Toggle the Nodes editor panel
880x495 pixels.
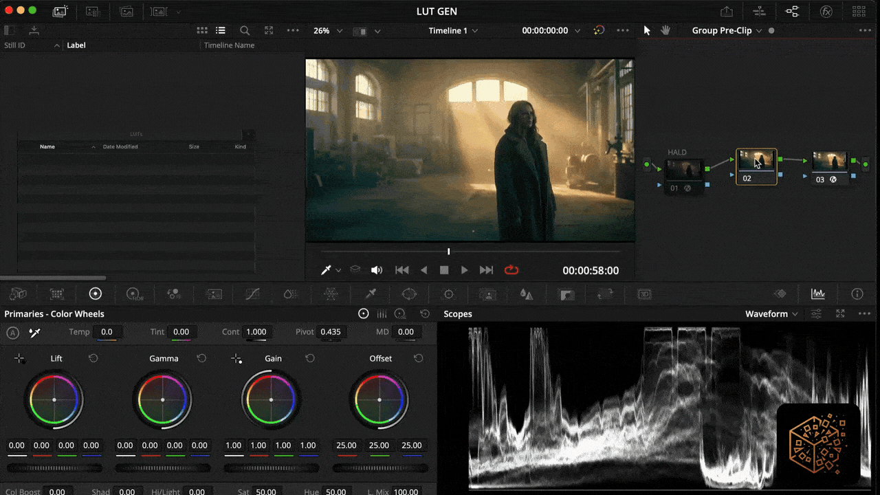pos(793,11)
